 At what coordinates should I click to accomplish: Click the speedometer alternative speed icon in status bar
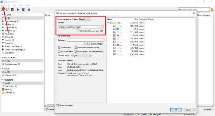coord(145,114)
